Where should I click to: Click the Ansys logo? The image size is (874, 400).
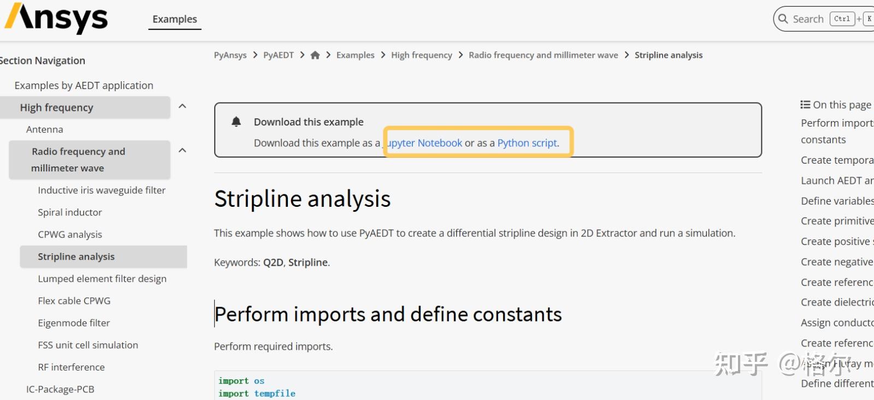56,19
